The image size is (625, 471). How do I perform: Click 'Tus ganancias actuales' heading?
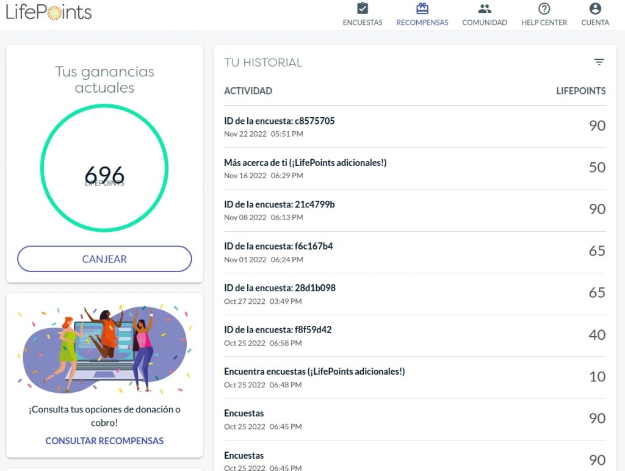104,80
